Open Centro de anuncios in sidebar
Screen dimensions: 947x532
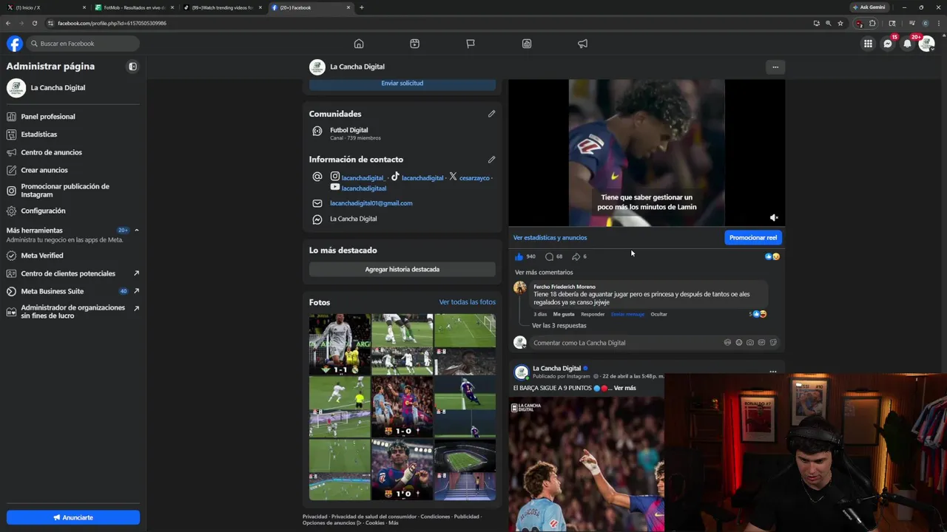(73, 152)
